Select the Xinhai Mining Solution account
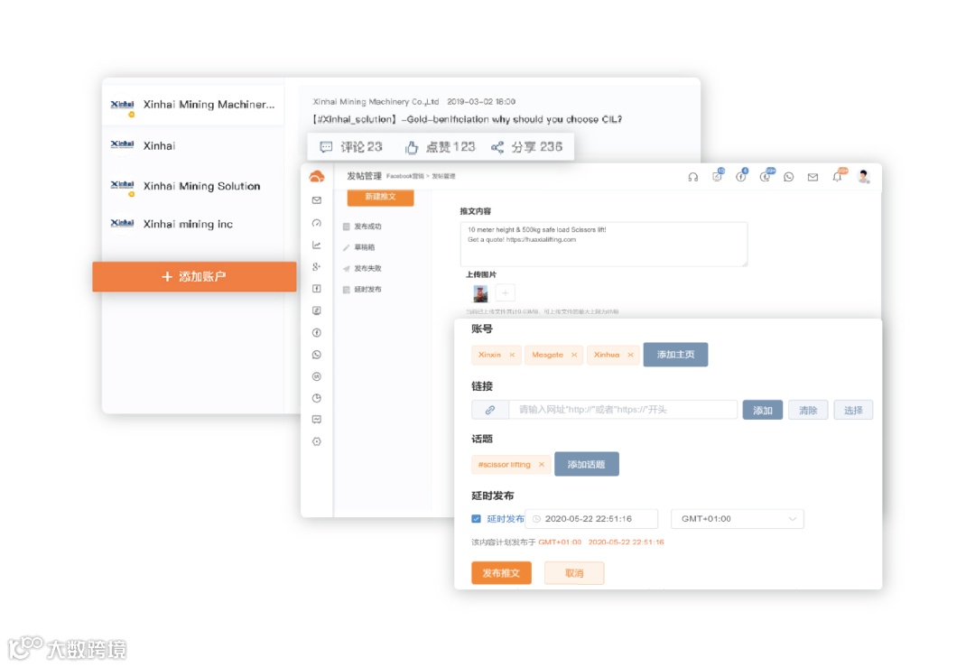The image size is (975, 667). pyautogui.click(x=193, y=186)
